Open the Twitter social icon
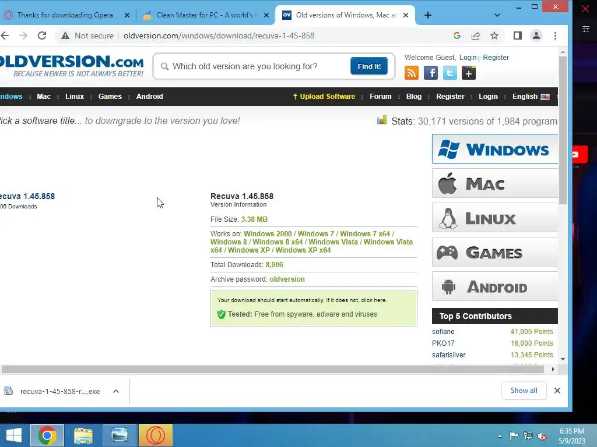 coord(449,73)
